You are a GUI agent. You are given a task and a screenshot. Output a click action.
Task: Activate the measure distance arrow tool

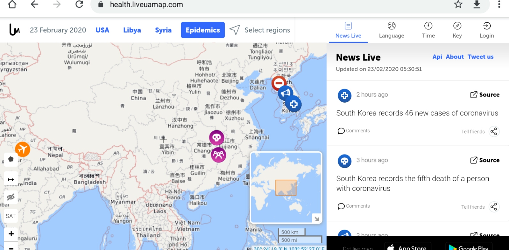(11, 179)
